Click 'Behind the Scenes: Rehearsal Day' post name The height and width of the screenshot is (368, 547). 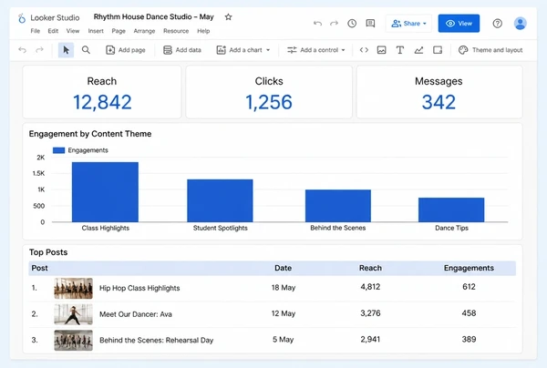[x=156, y=341]
